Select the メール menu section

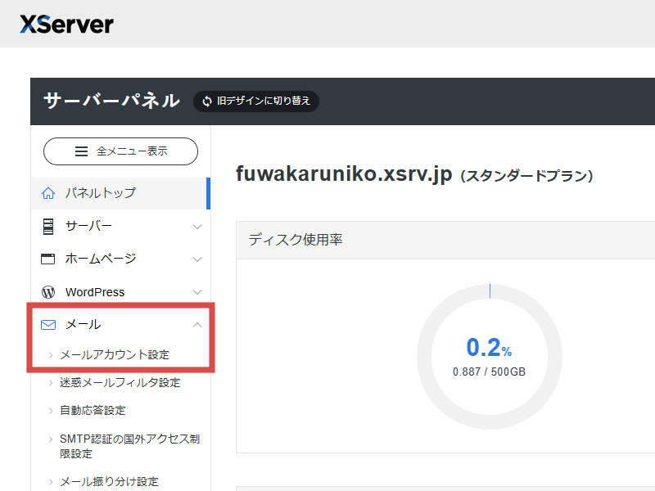pos(120,324)
